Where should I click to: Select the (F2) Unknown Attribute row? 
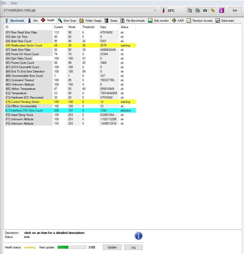(x=70, y=124)
